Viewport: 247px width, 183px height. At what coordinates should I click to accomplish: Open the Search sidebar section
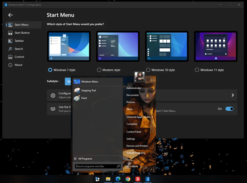click(x=24, y=49)
